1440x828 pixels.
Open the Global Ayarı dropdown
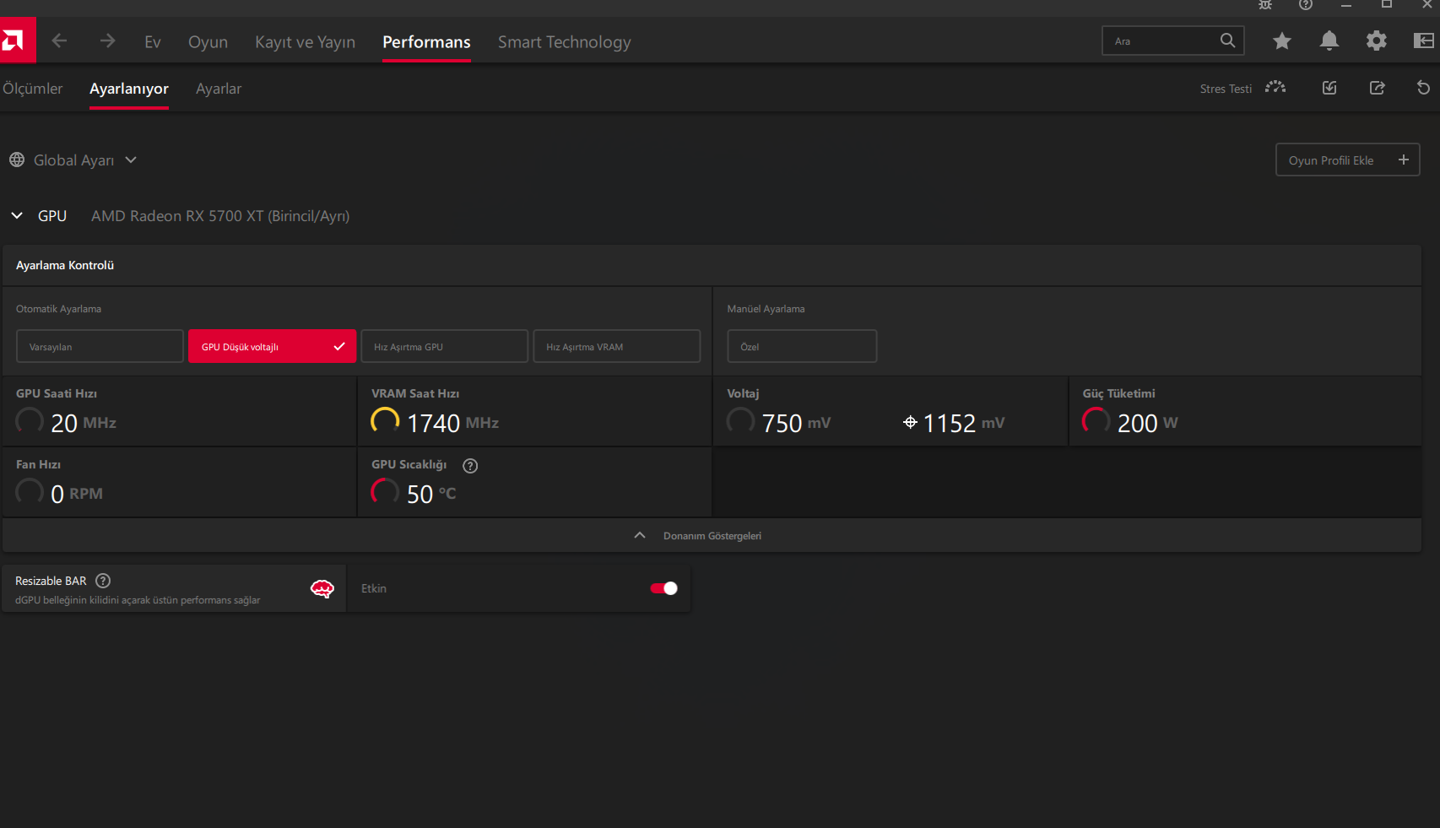coord(73,160)
